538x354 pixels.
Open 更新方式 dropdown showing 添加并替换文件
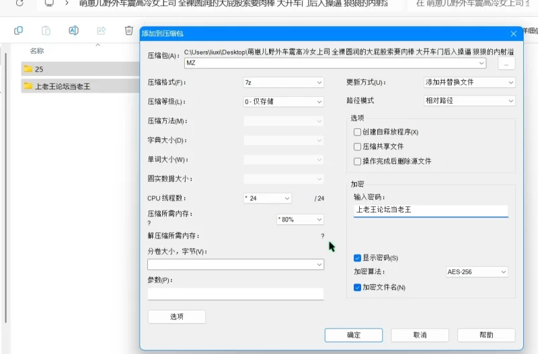469,82
